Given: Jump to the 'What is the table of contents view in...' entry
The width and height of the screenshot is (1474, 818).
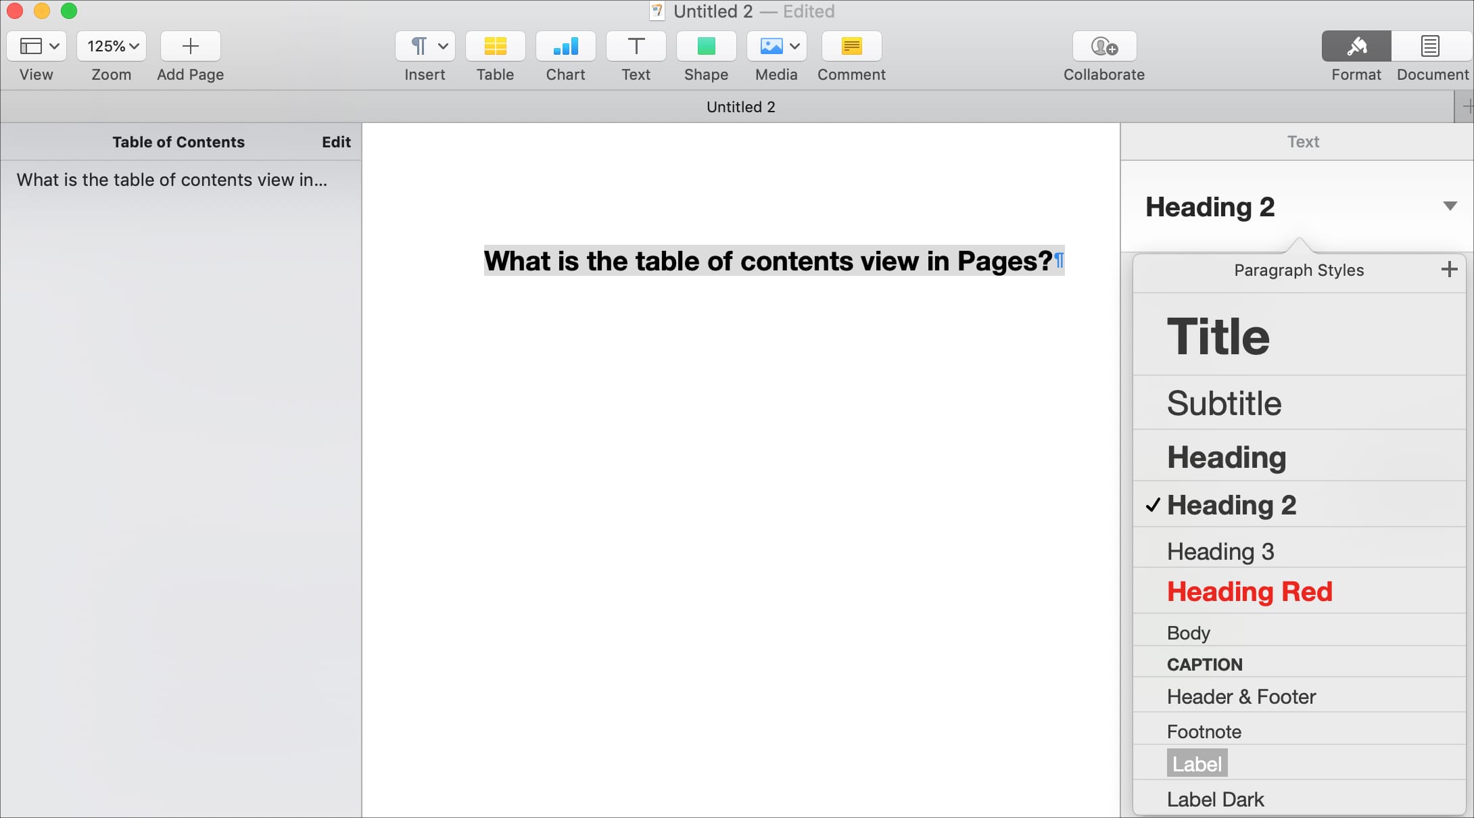Looking at the screenshot, I should point(172,180).
